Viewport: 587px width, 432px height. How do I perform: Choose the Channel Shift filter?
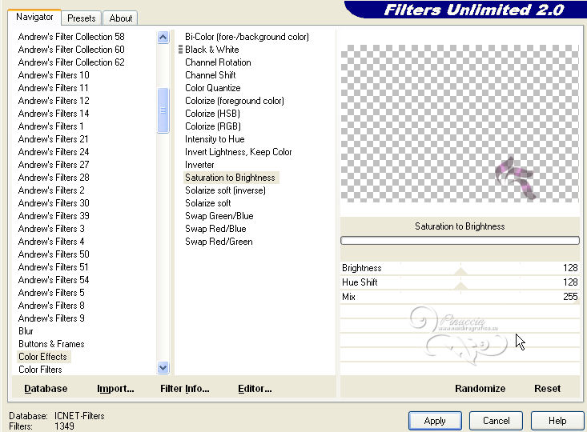click(x=211, y=75)
